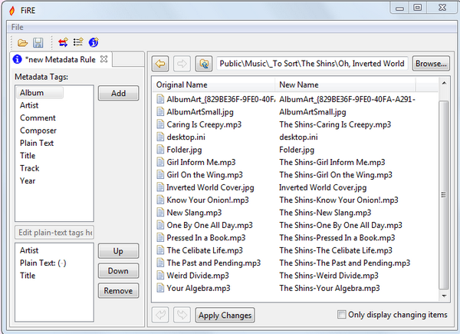Click the FiRE flame title bar icon
The width and height of the screenshot is (460, 334).
point(12,11)
